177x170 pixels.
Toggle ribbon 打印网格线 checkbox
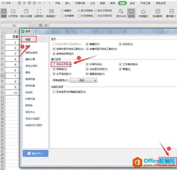tap(79, 16)
